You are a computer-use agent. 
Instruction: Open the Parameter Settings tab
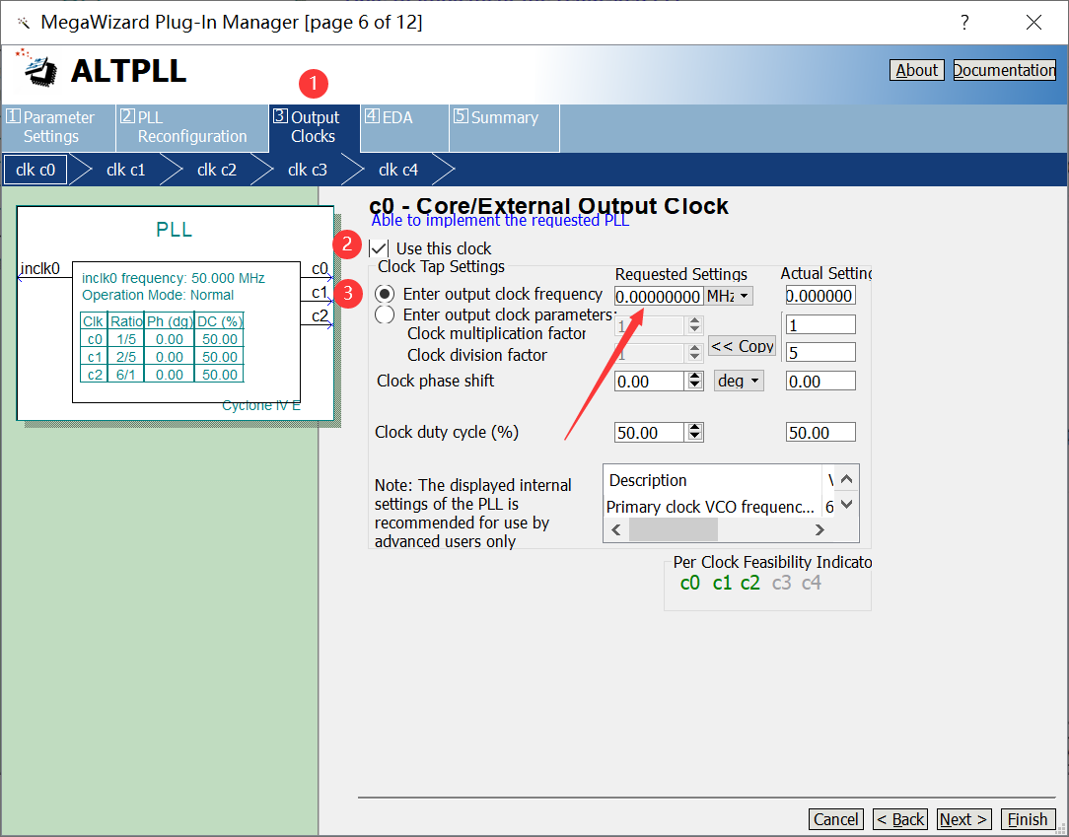point(58,127)
